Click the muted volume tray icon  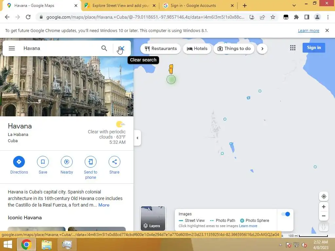304,245
